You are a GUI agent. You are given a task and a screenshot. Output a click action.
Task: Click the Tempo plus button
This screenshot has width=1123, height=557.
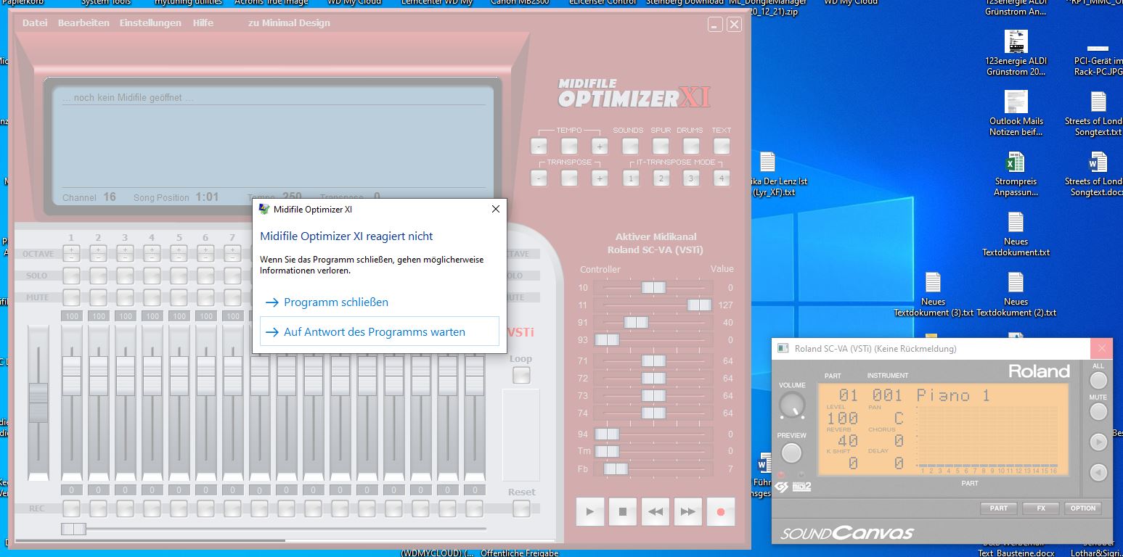coord(600,147)
